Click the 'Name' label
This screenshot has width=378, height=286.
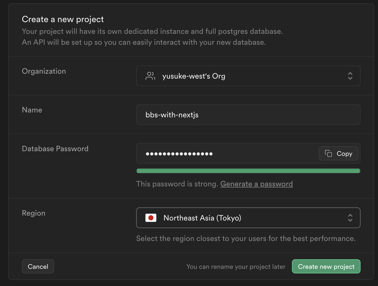(x=32, y=110)
